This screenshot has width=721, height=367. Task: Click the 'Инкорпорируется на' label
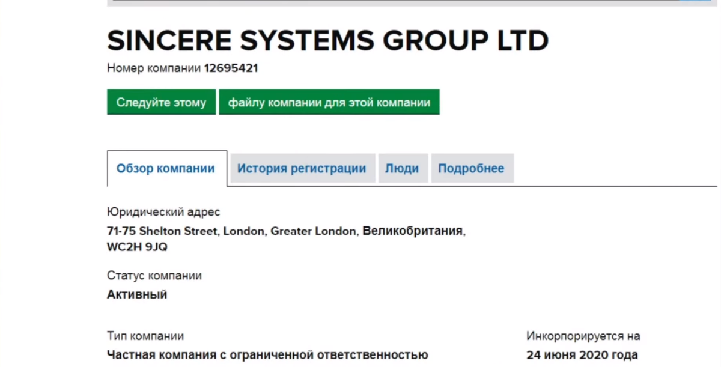[x=583, y=336]
